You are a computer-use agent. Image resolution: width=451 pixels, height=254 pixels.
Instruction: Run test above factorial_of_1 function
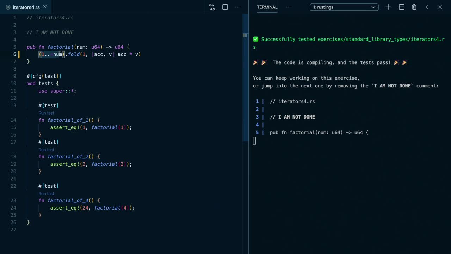click(46, 113)
